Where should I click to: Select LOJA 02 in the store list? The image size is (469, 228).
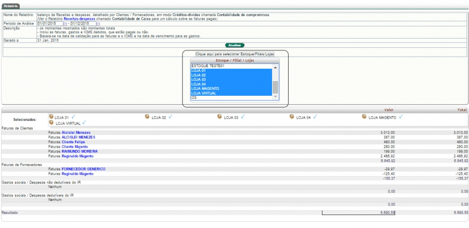point(231,75)
